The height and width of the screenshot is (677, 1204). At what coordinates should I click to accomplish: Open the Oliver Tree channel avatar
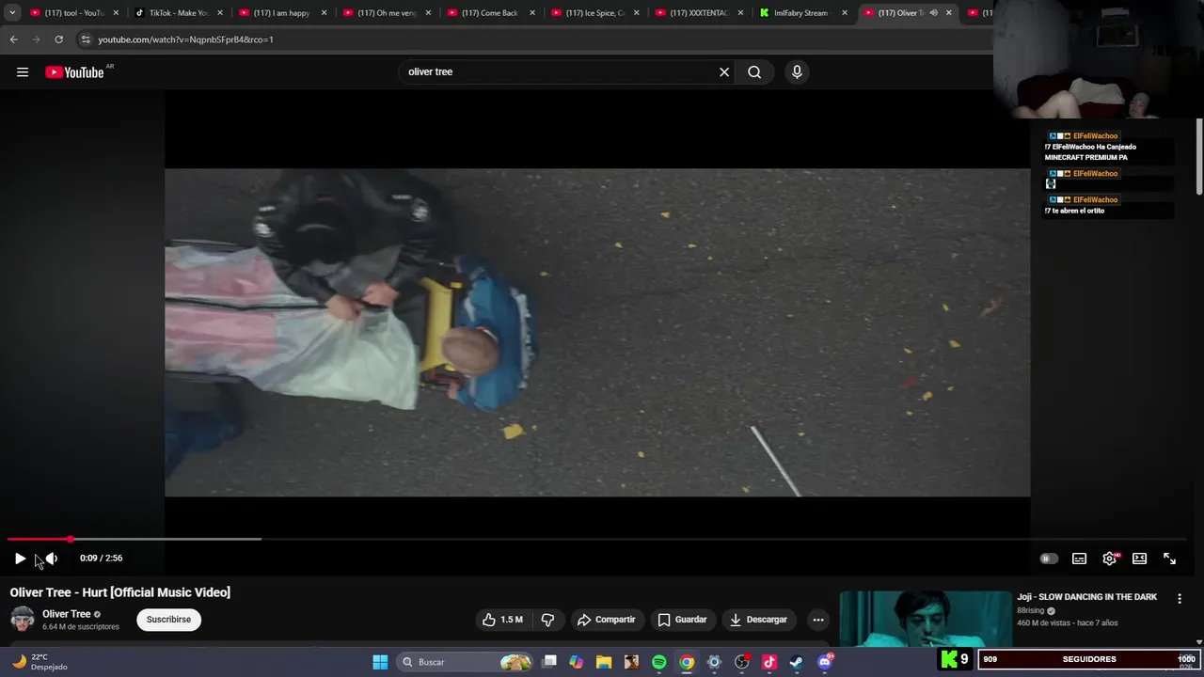[x=23, y=620]
